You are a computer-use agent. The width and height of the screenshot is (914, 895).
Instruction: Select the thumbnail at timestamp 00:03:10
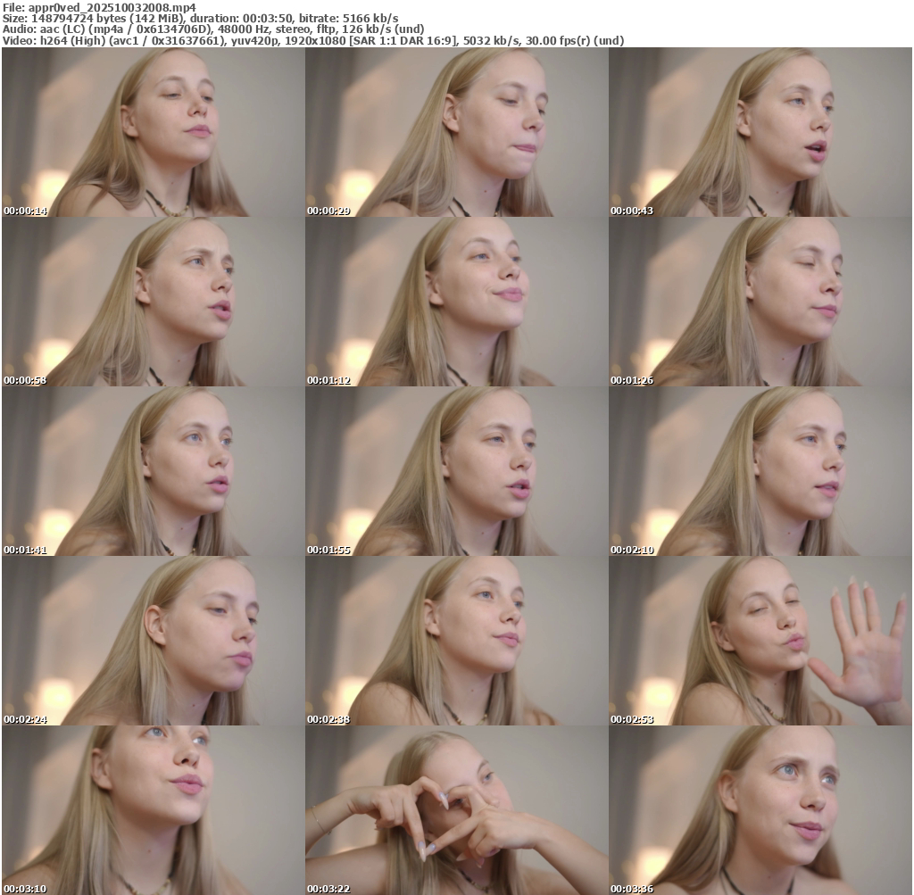point(154,810)
